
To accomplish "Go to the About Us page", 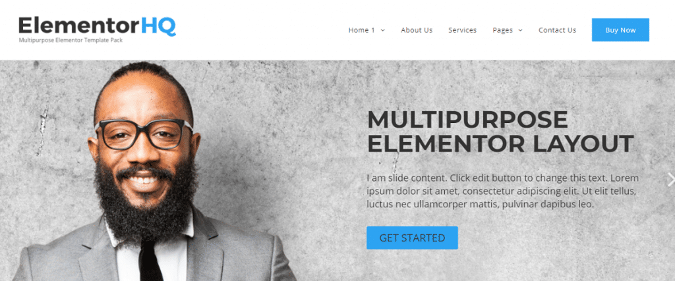I will pyautogui.click(x=417, y=30).
